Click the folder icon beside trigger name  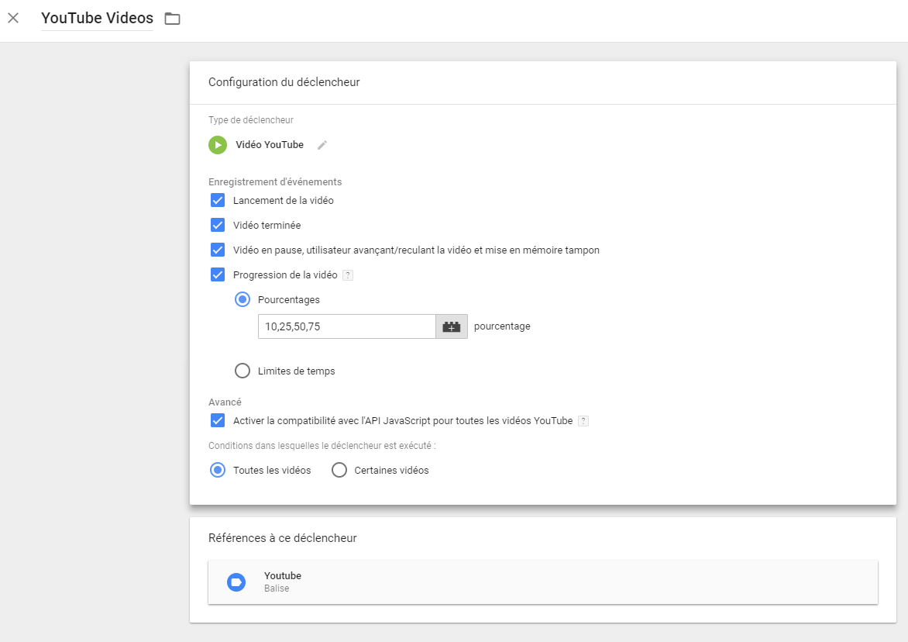(x=172, y=19)
